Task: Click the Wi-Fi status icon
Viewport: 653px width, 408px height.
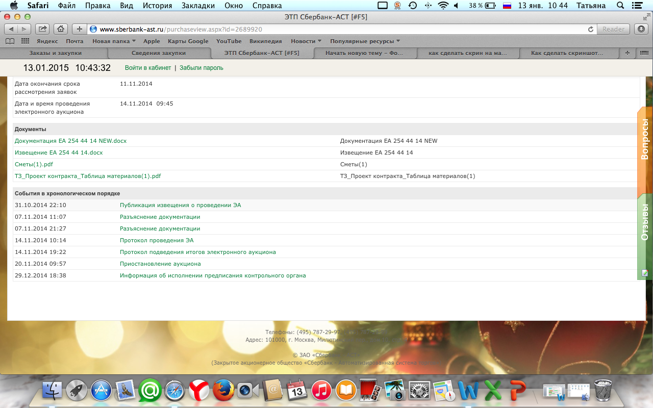Action: [443, 6]
